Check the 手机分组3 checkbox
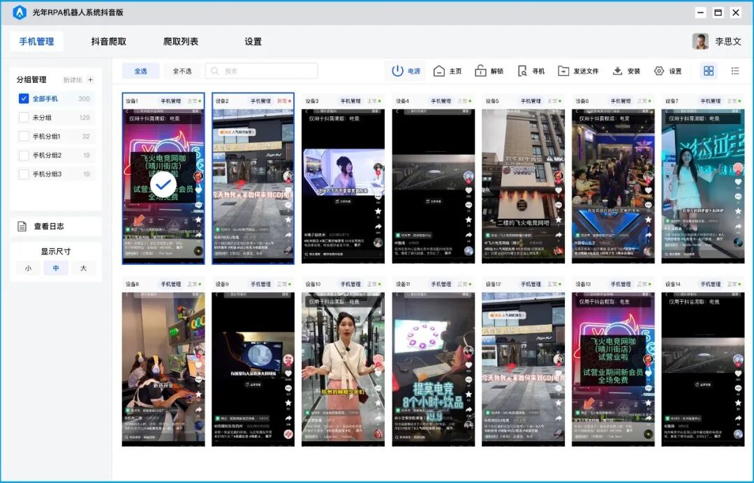 pyautogui.click(x=24, y=174)
